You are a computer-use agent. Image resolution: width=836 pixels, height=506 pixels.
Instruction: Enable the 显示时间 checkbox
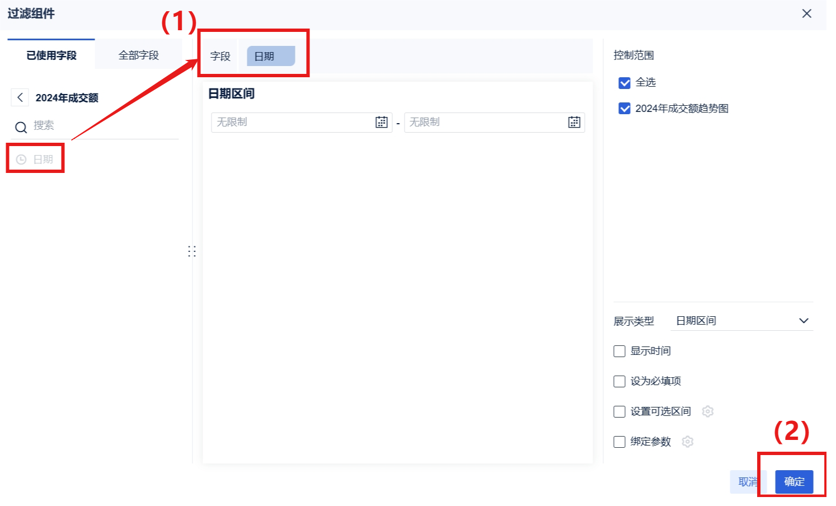point(619,351)
